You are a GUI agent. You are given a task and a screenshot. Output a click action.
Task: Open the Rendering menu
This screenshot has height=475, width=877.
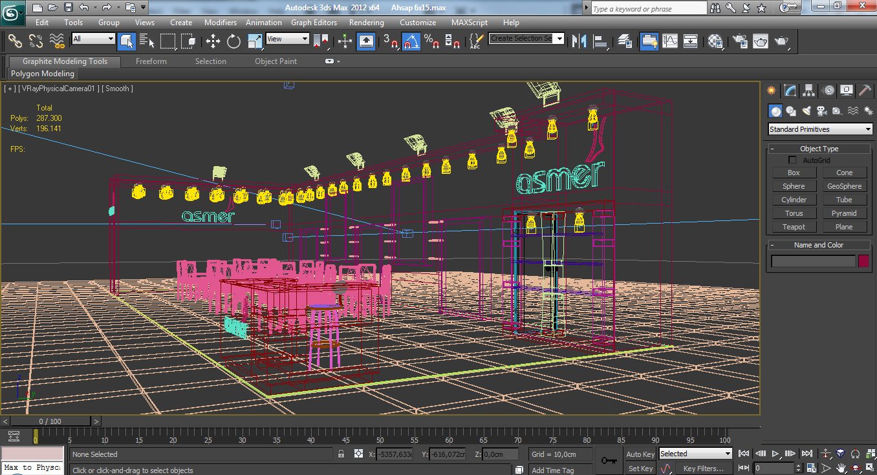366,22
